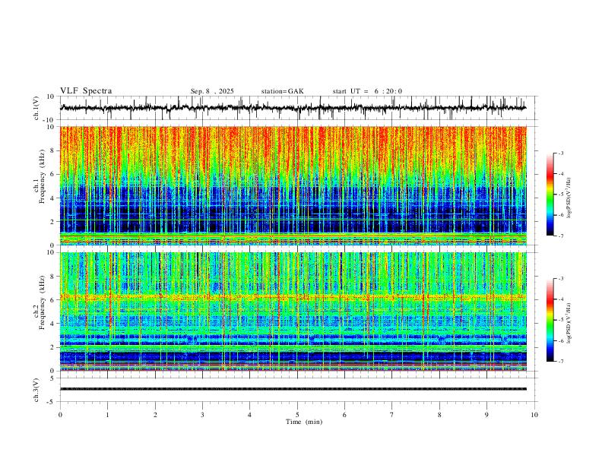Click the '6' kHz tick on ch.2 frequency axis
This screenshot has width=602, height=465.
(x=54, y=300)
